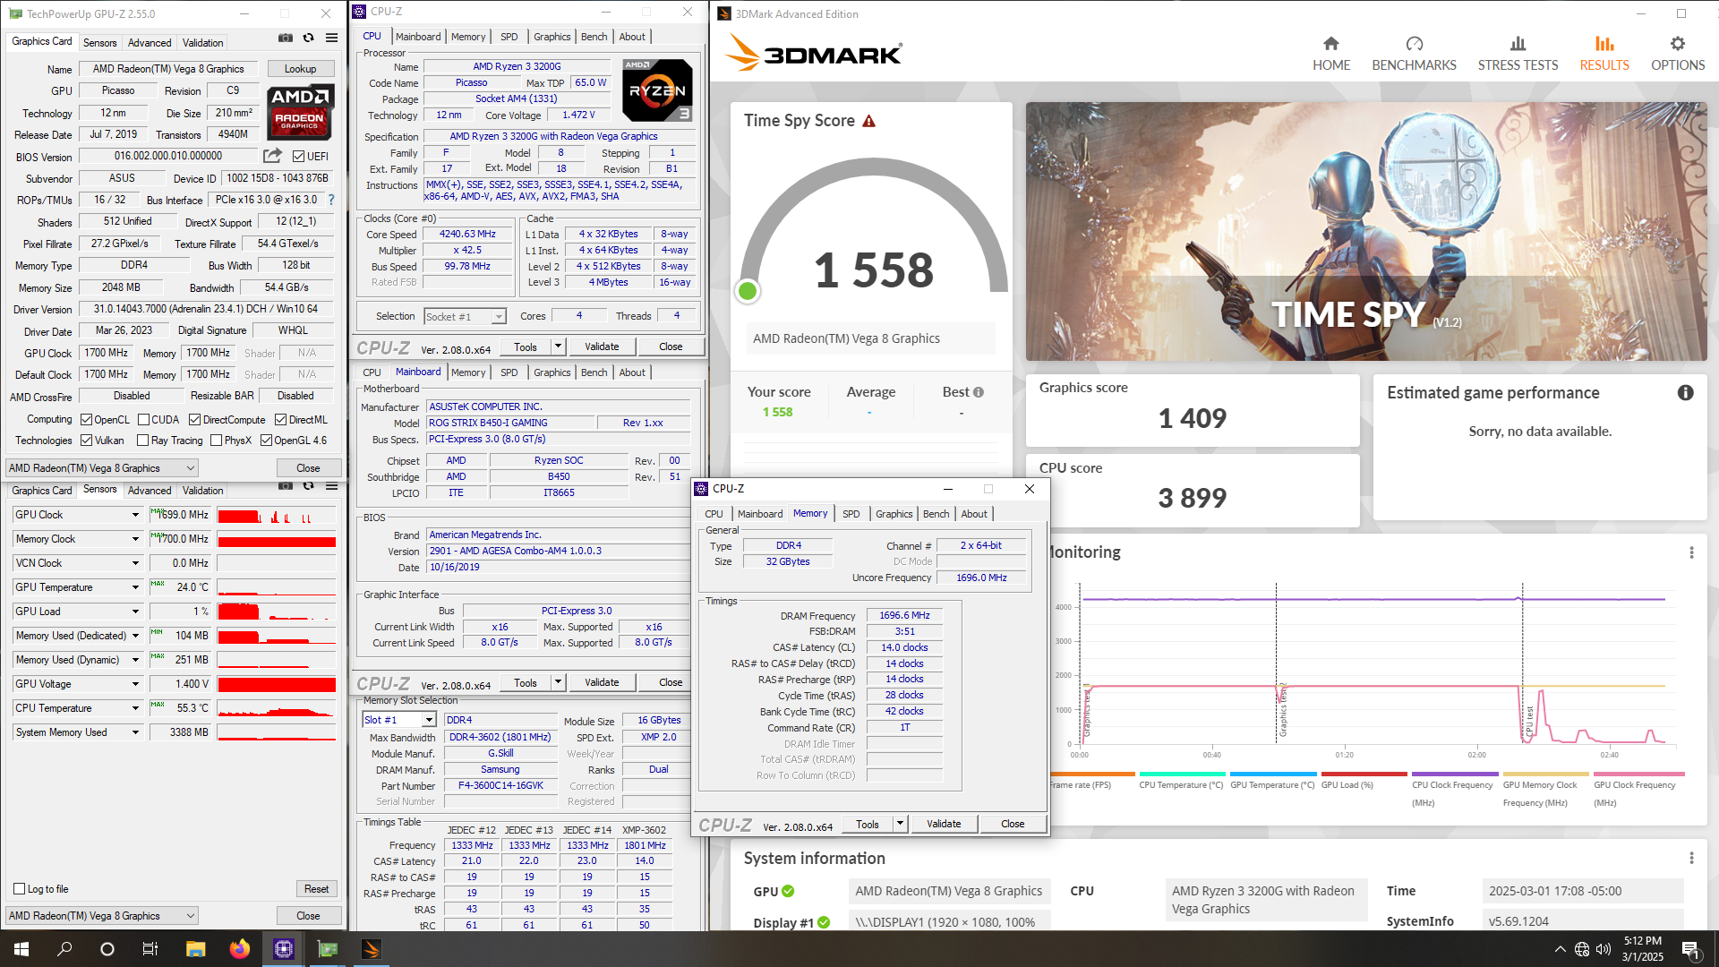Click the Time Spy Score warning triangle

tap(868, 121)
